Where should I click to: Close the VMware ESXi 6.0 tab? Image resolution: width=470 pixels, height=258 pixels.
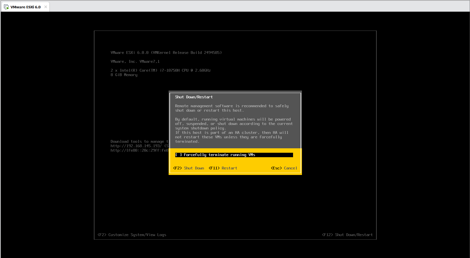(46, 7)
